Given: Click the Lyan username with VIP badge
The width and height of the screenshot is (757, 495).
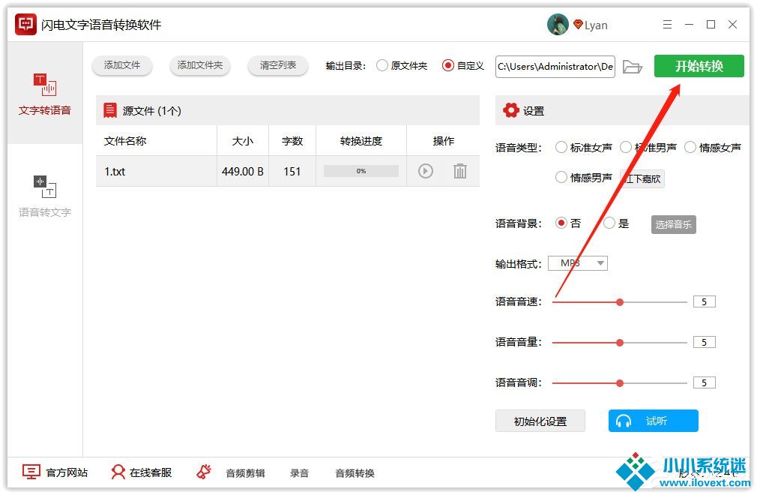Looking at the screenshot, I should [591, 25].
